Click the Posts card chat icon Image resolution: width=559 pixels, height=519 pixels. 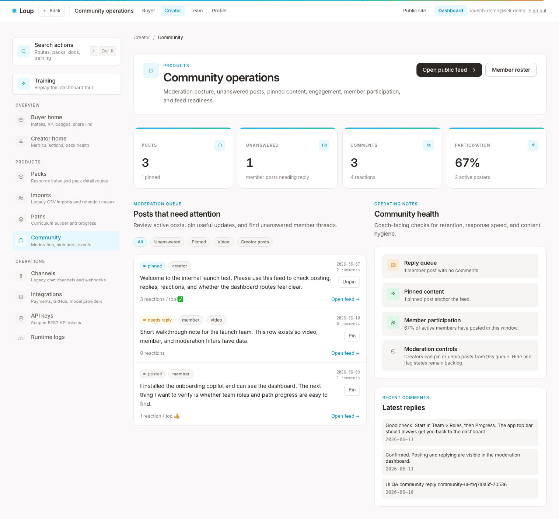point(220,145)
